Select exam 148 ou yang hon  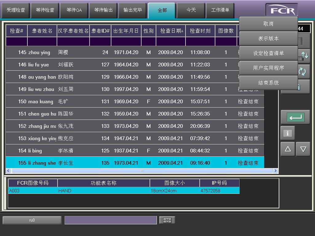coord(135,77)
